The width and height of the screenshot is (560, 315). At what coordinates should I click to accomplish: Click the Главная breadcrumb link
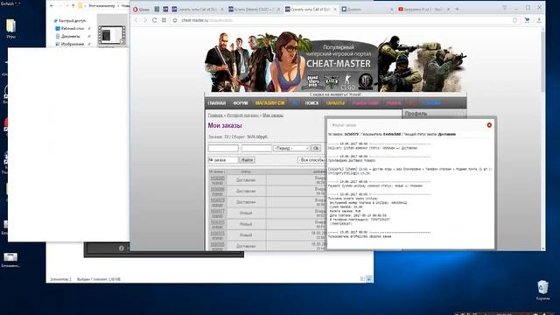point(215,115)
